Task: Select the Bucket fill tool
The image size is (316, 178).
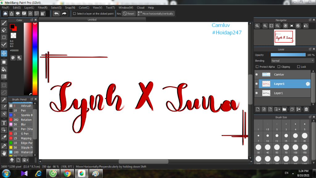Action: [4, 70]
